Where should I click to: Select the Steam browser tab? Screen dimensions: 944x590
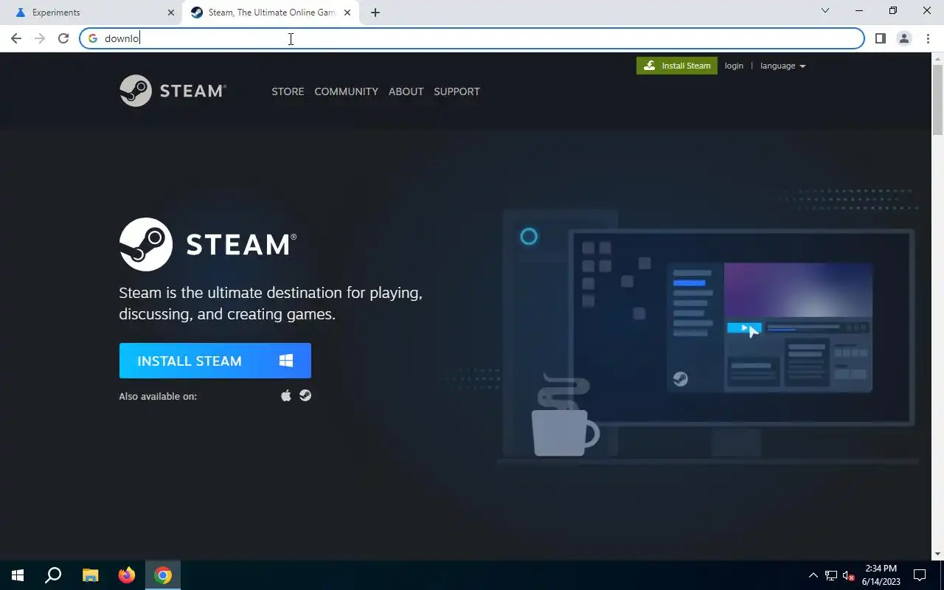click(x=271, y=13)
